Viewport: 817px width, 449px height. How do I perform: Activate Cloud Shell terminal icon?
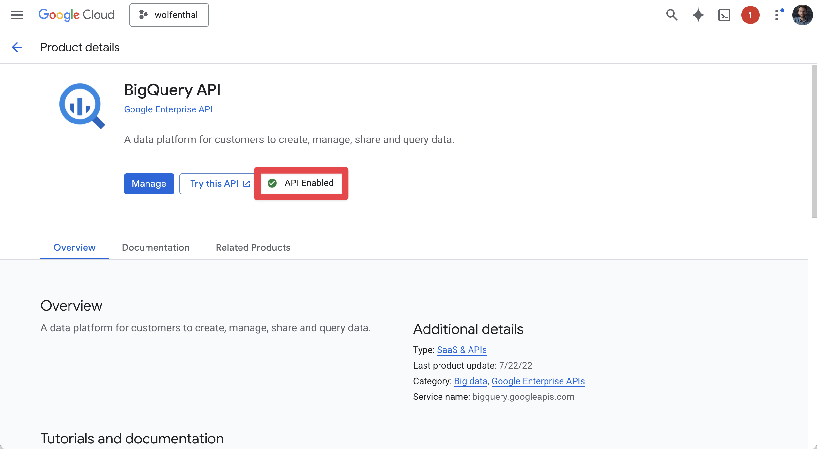tap(724, 15)
